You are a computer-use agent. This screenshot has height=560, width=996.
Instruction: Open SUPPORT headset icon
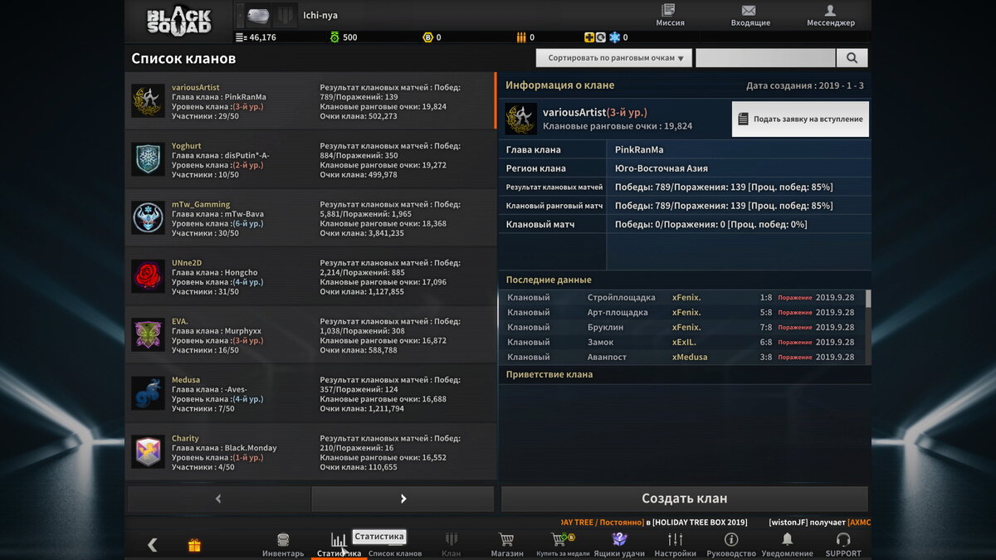(x=843, y=545)
